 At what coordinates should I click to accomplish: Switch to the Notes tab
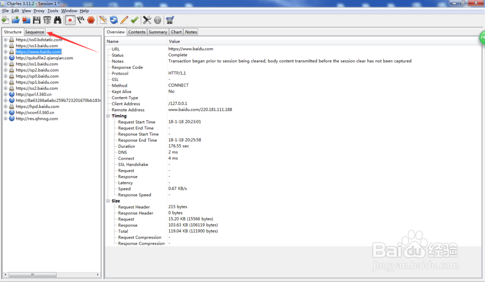tap(191, 32)
